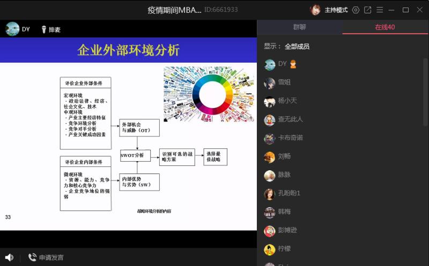Select member 卡布奇诺 in list
Viewport: 429px width, 266px height.
[x=290, y=138]
